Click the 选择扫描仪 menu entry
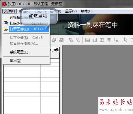This screenshot has height=114, width=133. tap(26, 17)
